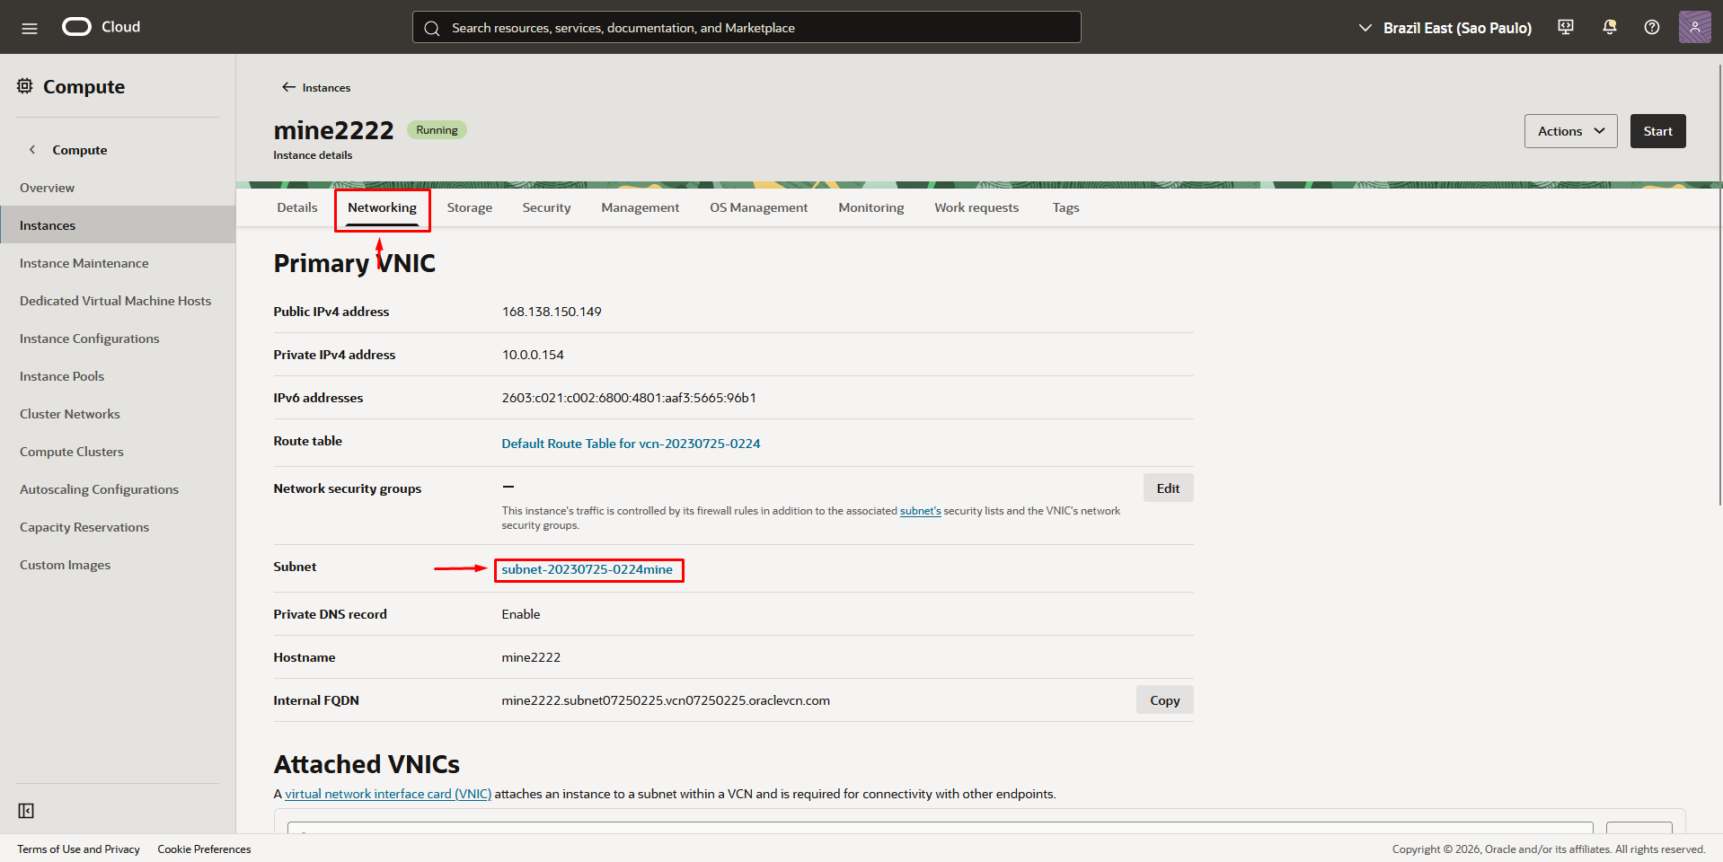
Task: Open Terms of Use and Privacy
Action: coord(78,849)
